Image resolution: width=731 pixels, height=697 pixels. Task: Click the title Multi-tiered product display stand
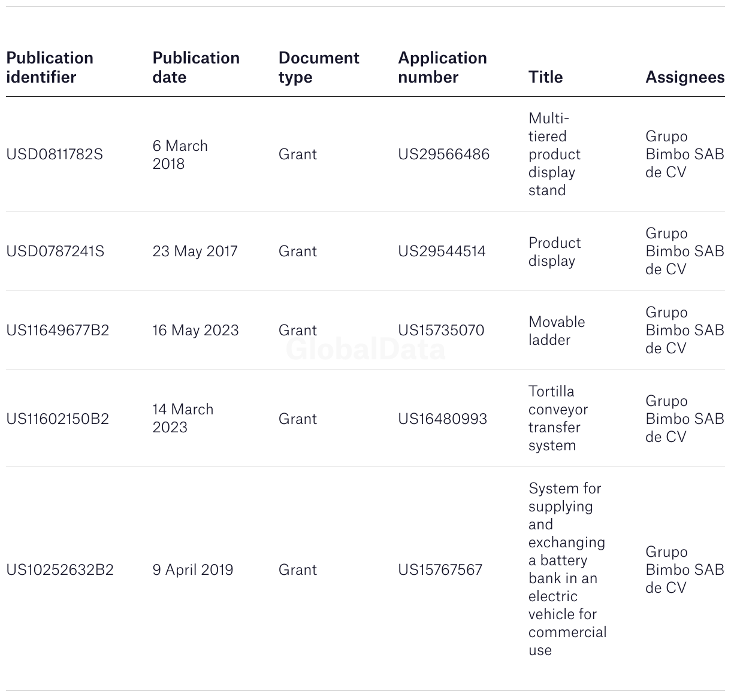click(554, 154)
